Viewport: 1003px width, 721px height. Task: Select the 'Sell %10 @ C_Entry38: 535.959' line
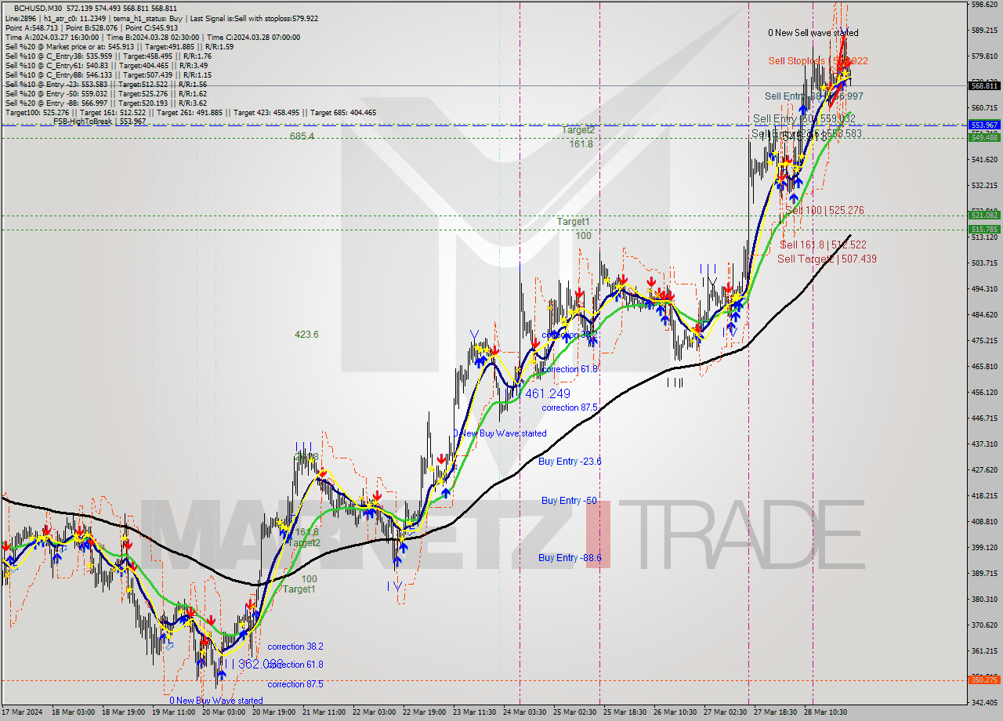tap(108, 56)
